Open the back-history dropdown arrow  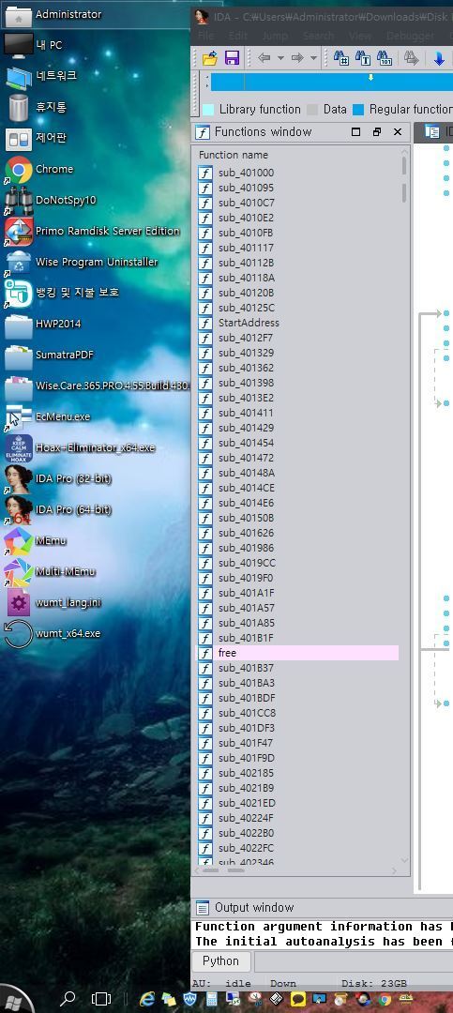tap(280, 58)
